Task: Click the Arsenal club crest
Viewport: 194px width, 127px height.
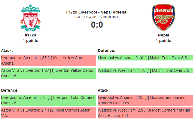Action: pos(164,17)
